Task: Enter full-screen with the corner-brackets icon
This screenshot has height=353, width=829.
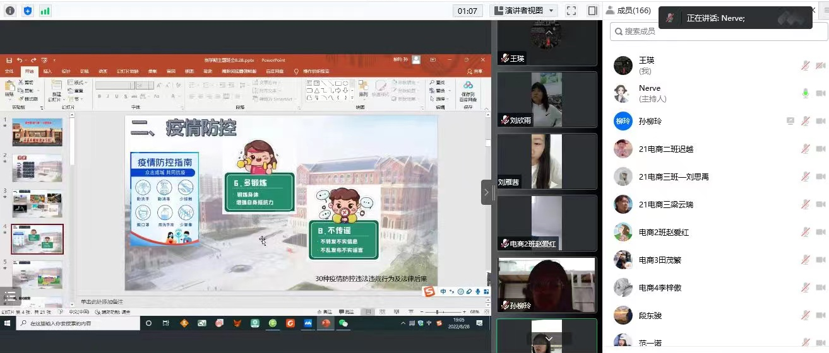Action: 571,11
